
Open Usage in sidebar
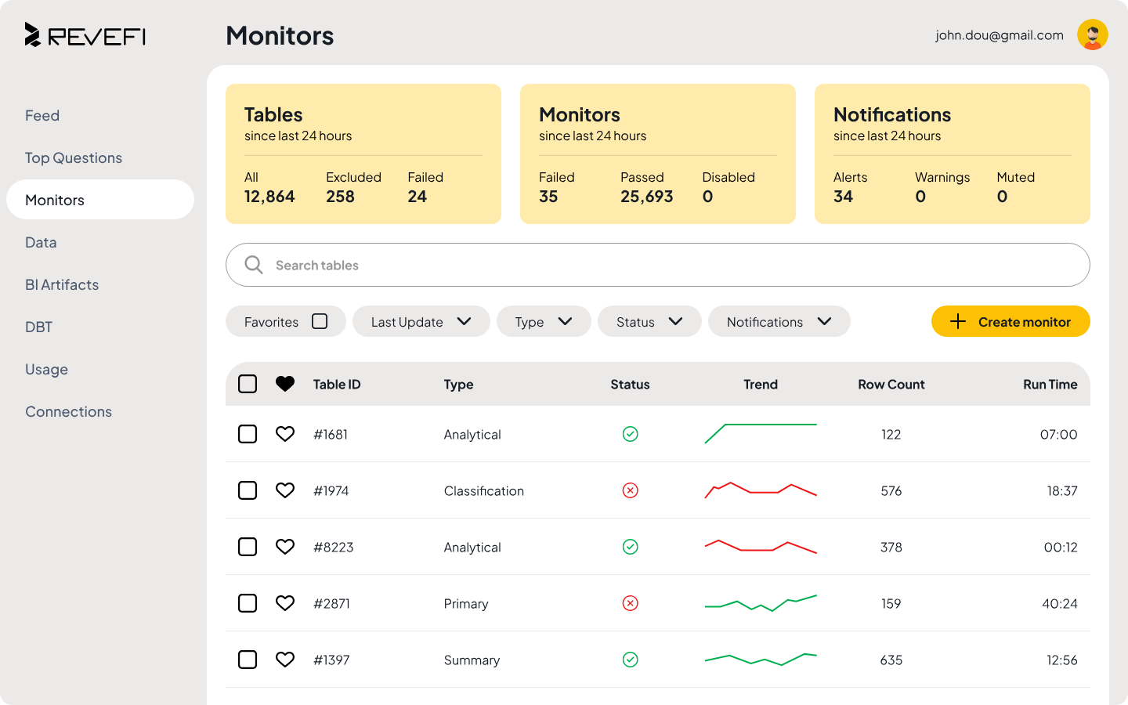pos(46,369)
